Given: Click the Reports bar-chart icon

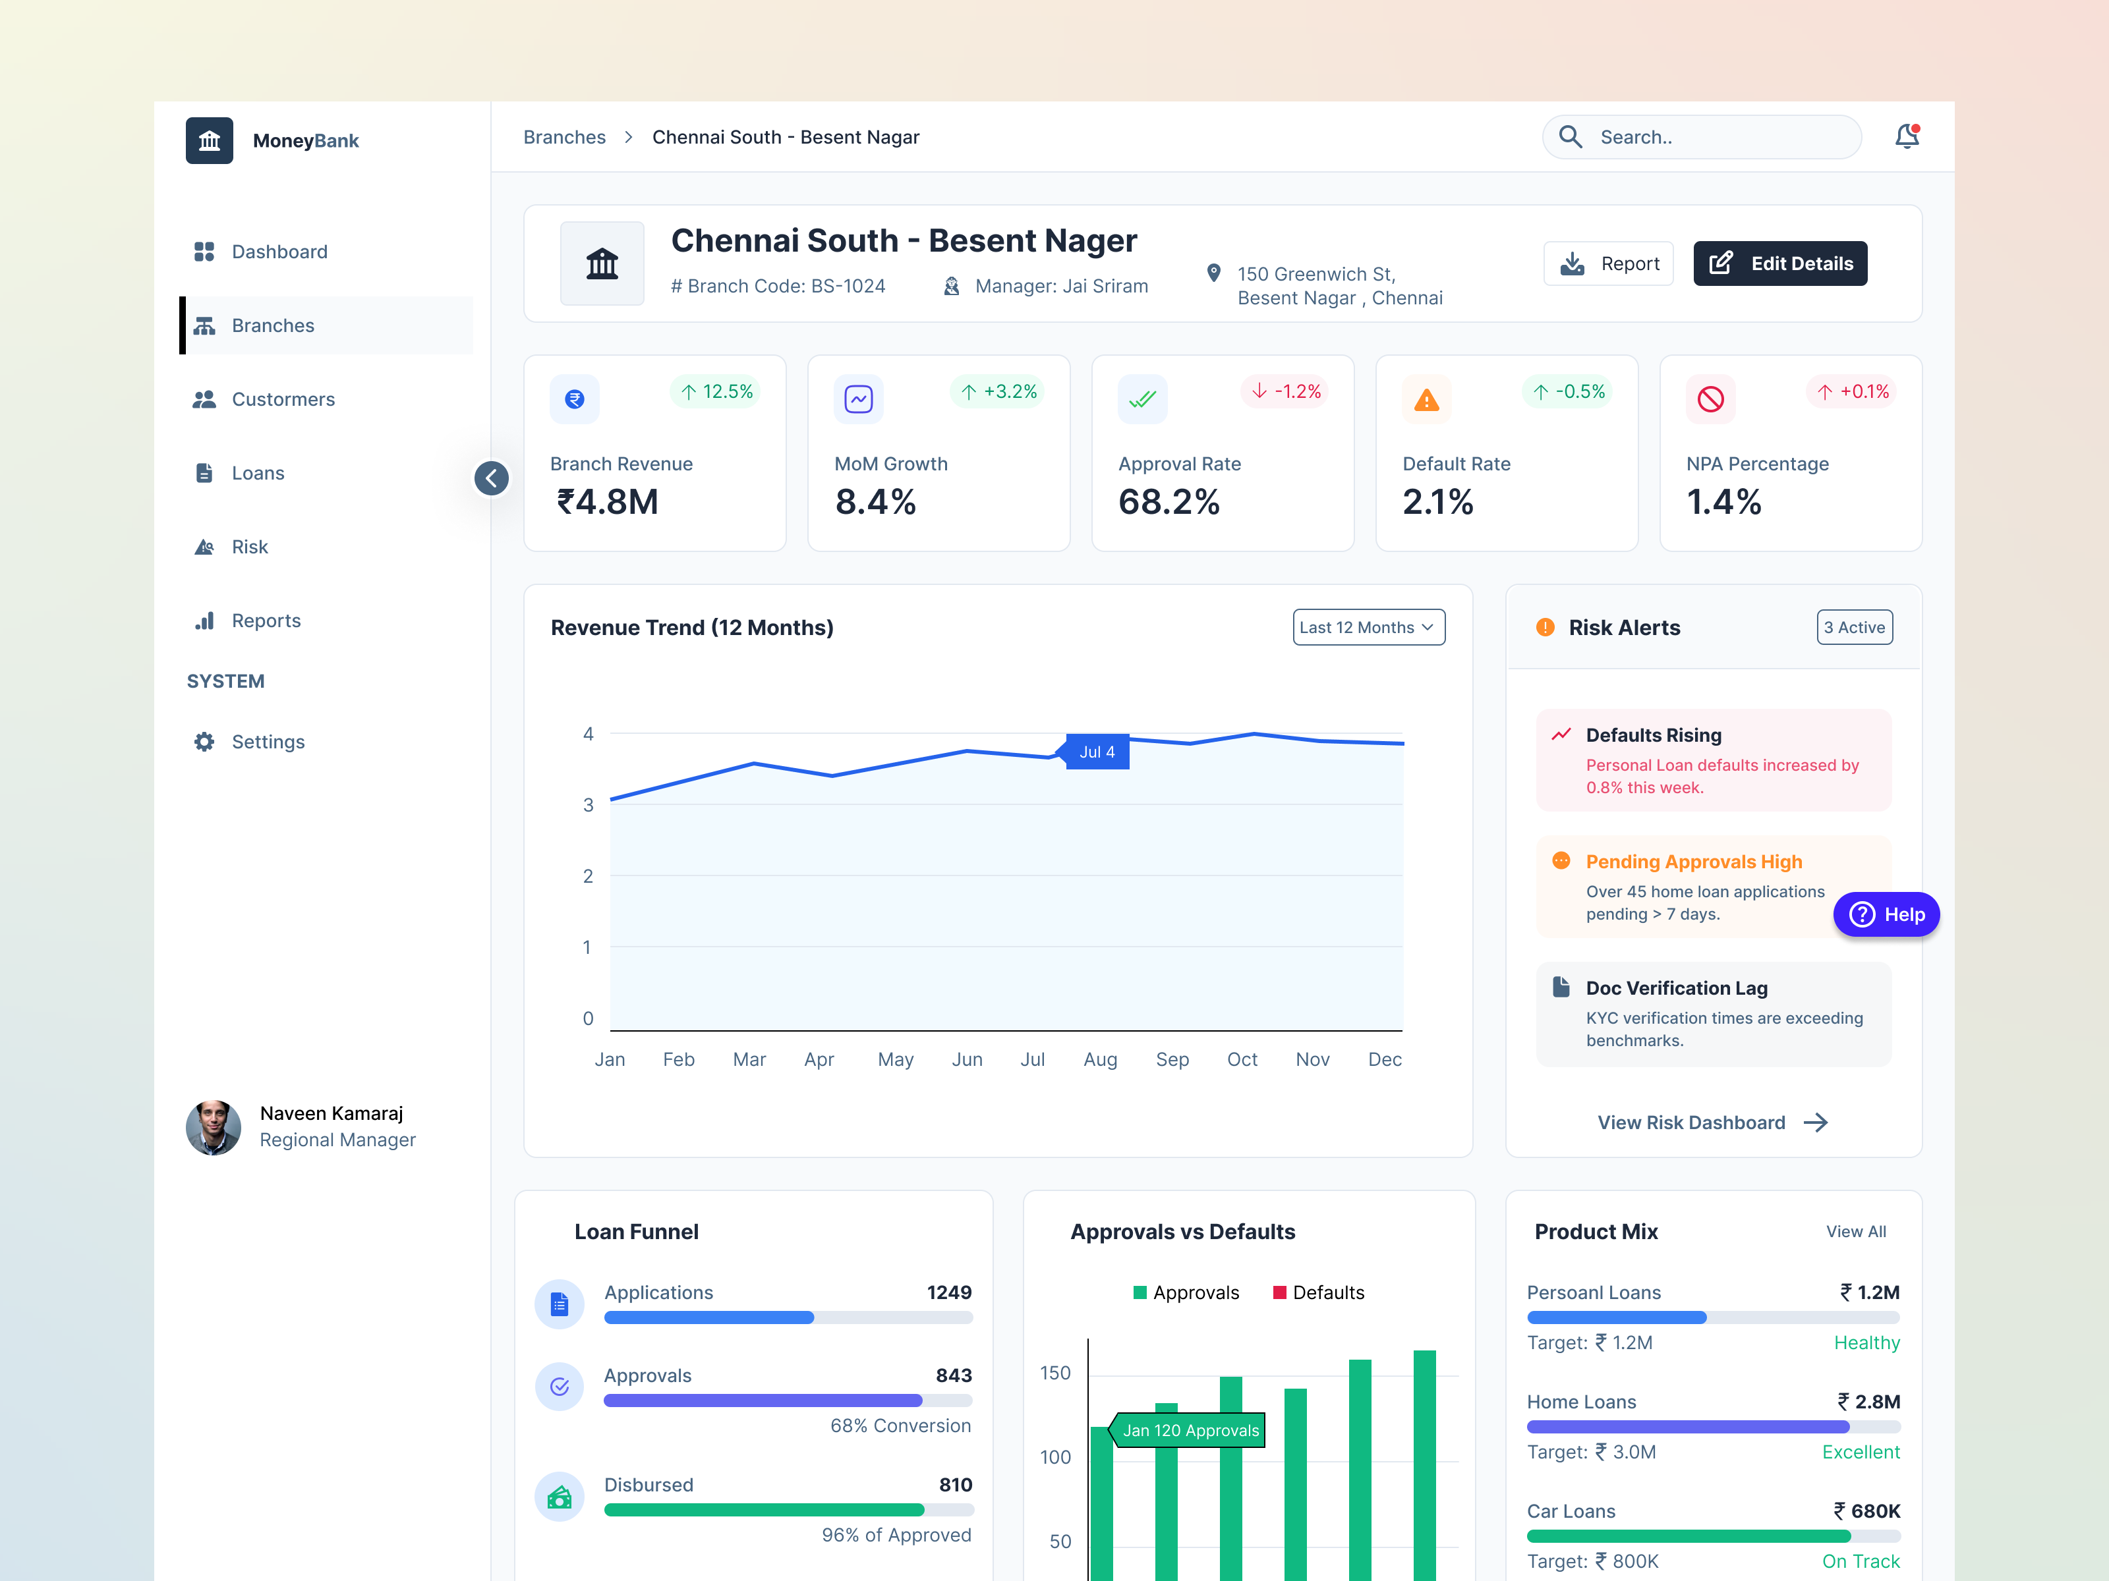Looking at the screenshot, I should pos(205,621).
